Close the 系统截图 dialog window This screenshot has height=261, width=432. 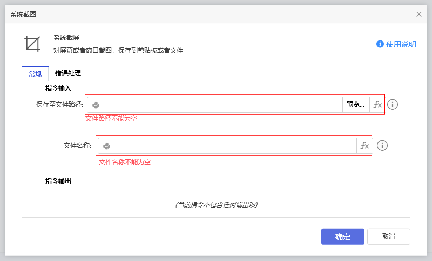[x=419, y=15]
